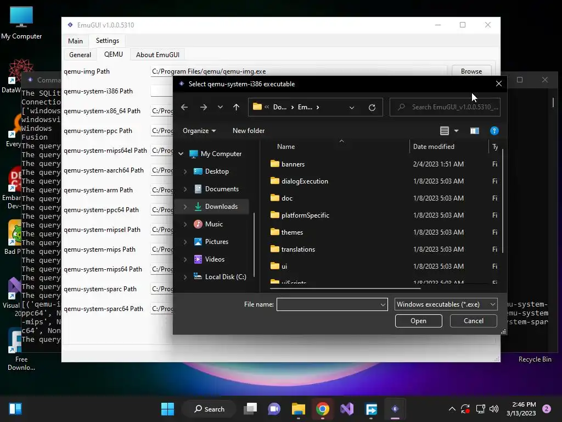Open My Computer desktop icon

click(21, 23)
